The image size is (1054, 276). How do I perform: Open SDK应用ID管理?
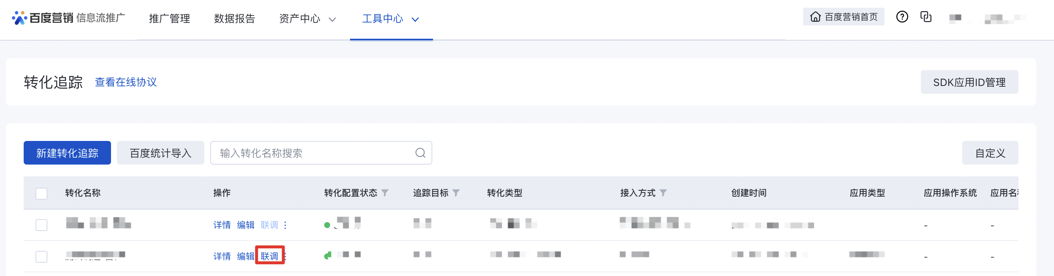pyautogui.click(x=969, y=82)
